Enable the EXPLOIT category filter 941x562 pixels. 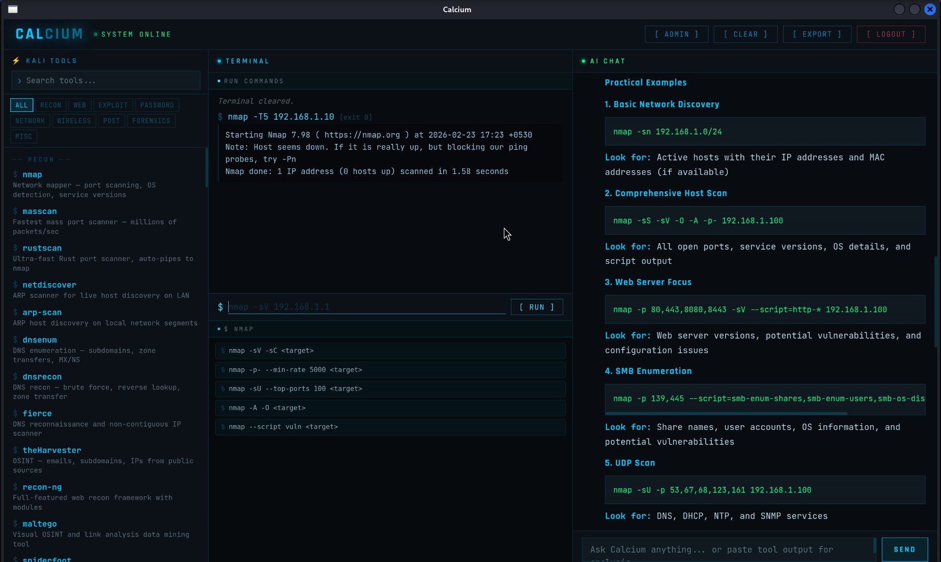point(113,105)
